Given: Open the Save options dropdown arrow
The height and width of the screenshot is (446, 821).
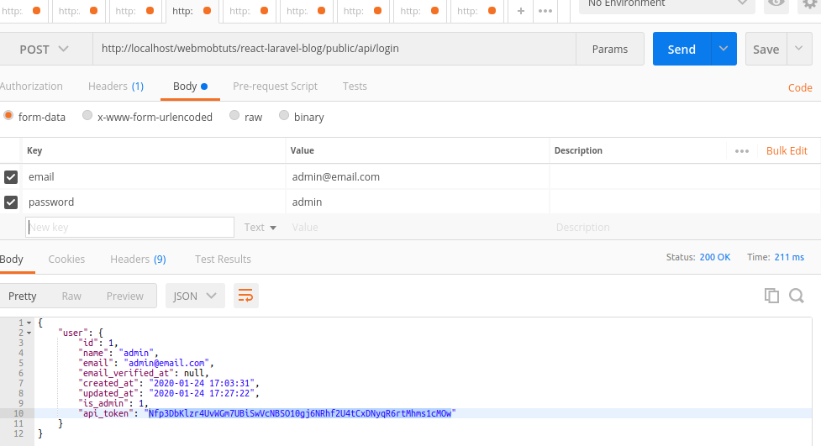Looking at the screenshot, I should 799,49.
